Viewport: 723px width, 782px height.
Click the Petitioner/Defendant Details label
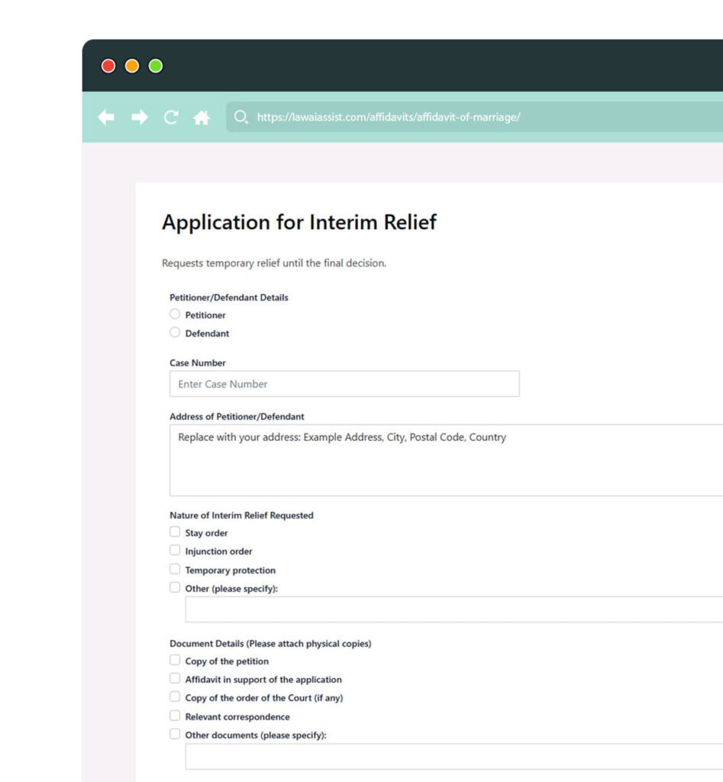click(229, 298)
